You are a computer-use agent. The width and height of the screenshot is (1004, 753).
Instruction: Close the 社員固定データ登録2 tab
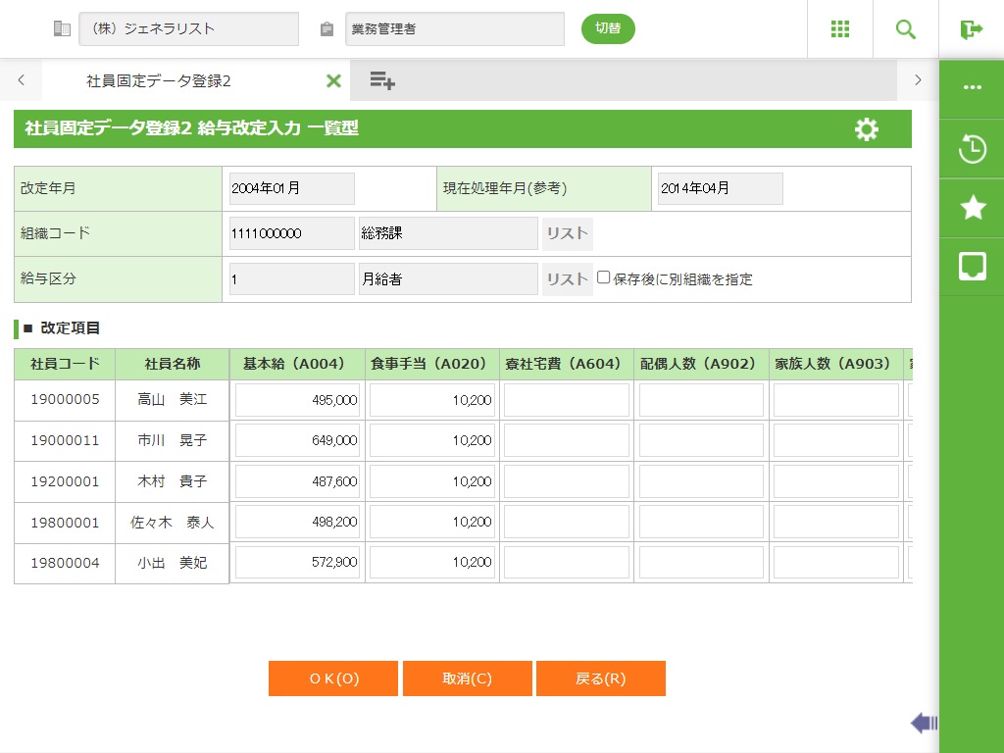333,81
